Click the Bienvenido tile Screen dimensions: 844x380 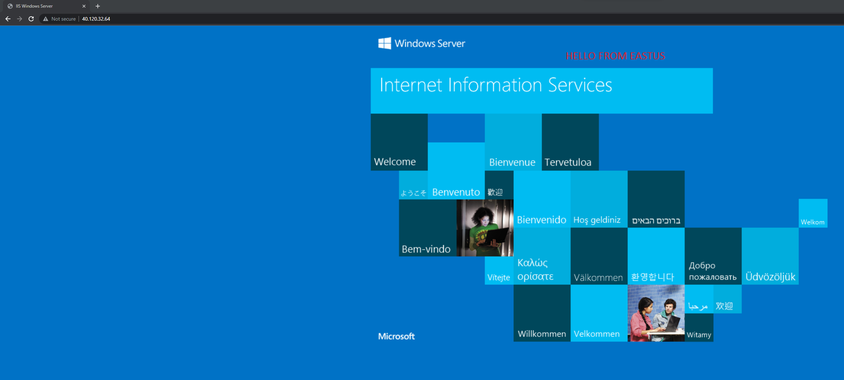tap(542, 199)
